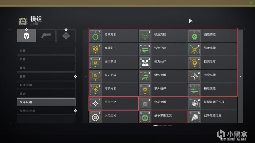Image resolution: width=255 pixels, height=143 pixels.
Task: Choose the 高能射击 mod icon
Action: [x=95, y=49]
